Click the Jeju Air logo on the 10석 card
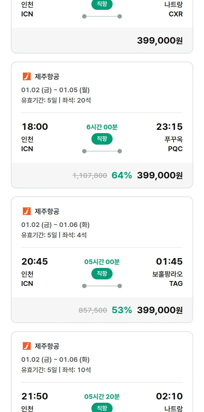The height and width of the screenshot is (412, 204). [x=27, y=346]
